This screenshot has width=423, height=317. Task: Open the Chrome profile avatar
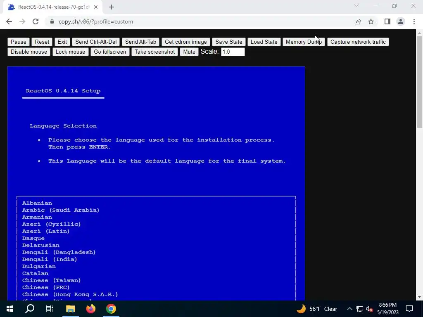tap(401, 21)
